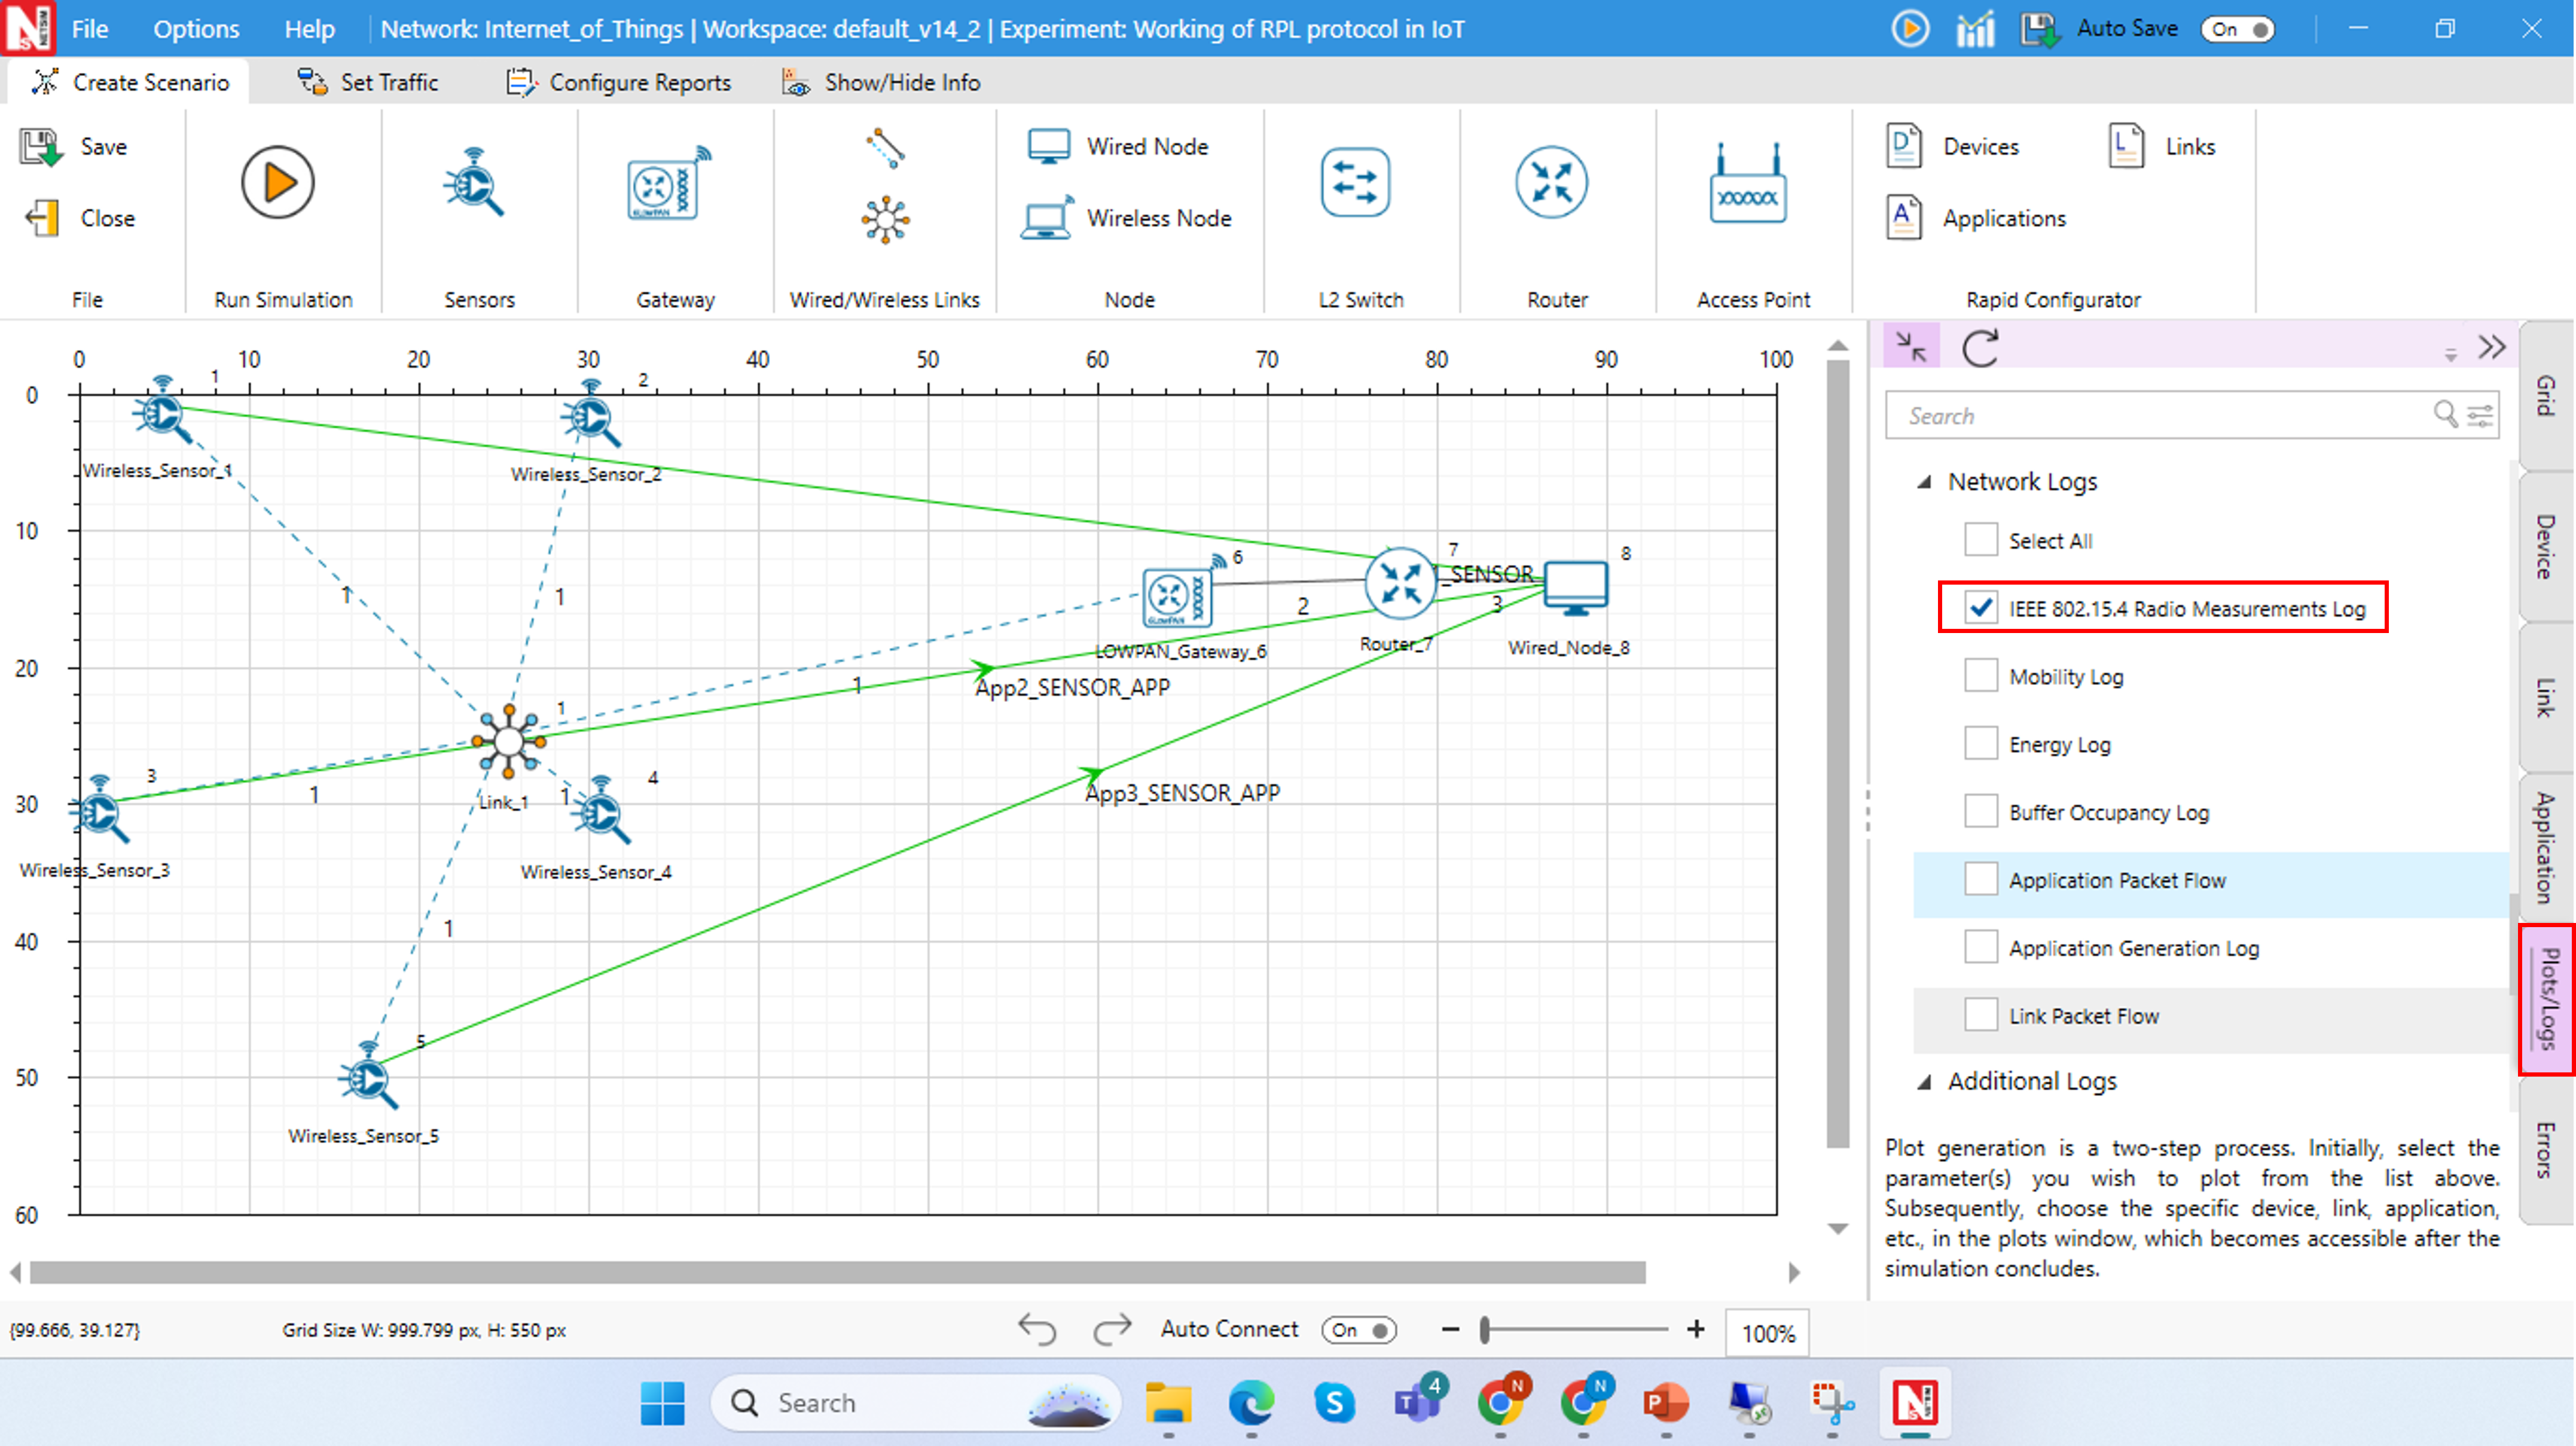Click the Run Simulation play icon
The image size is (2576, 1446).
pyautogui.click(x=277, y=183)
